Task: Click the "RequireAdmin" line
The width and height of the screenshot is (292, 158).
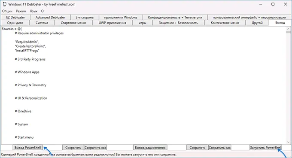Action: click(x=27, y=42)
